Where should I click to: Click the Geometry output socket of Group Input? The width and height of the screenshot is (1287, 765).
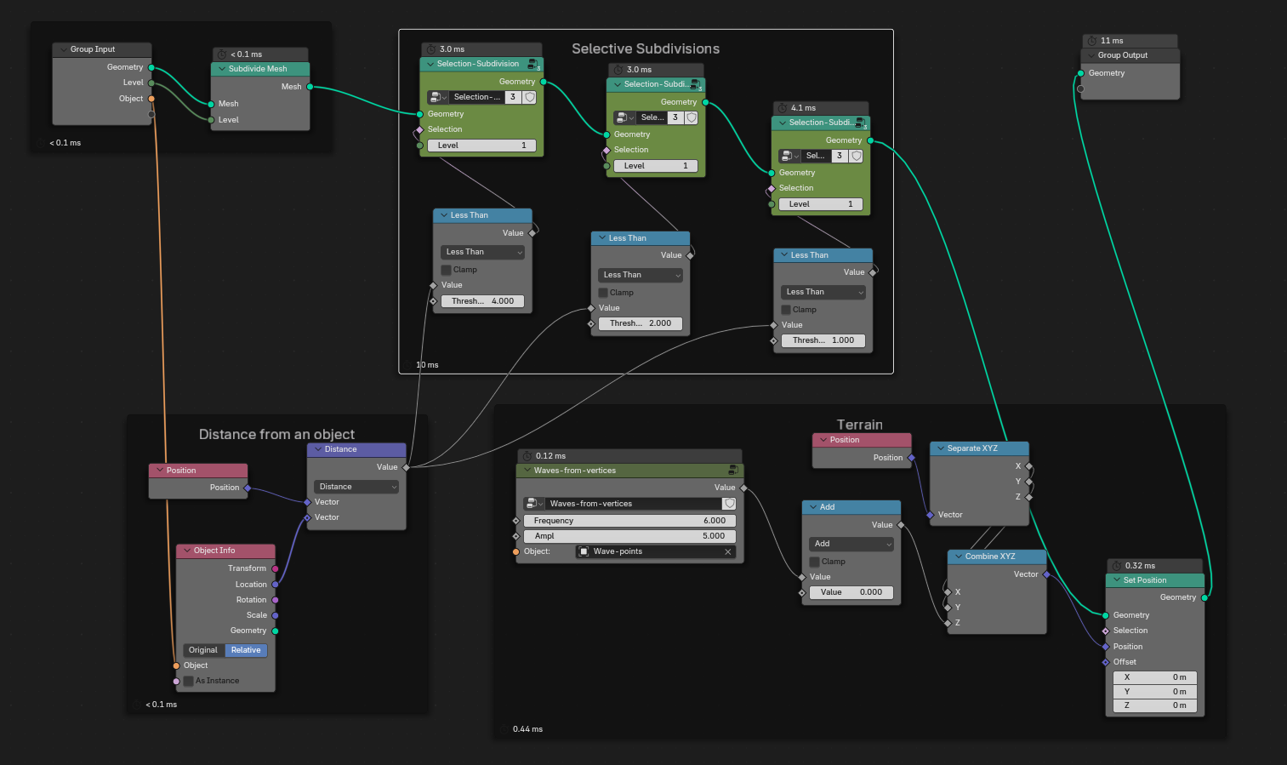click(151, 67)
